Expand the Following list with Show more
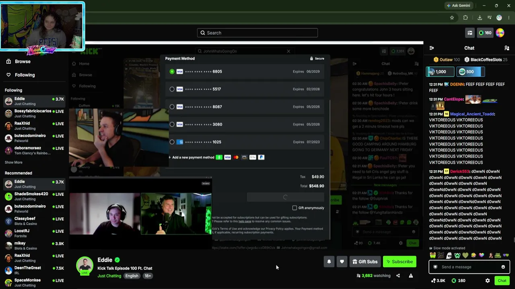The height and width of the screenshot is (289, 515). (14, 163)
